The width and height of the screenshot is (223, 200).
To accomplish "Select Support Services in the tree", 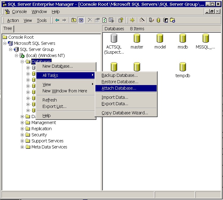I will 47,141.
